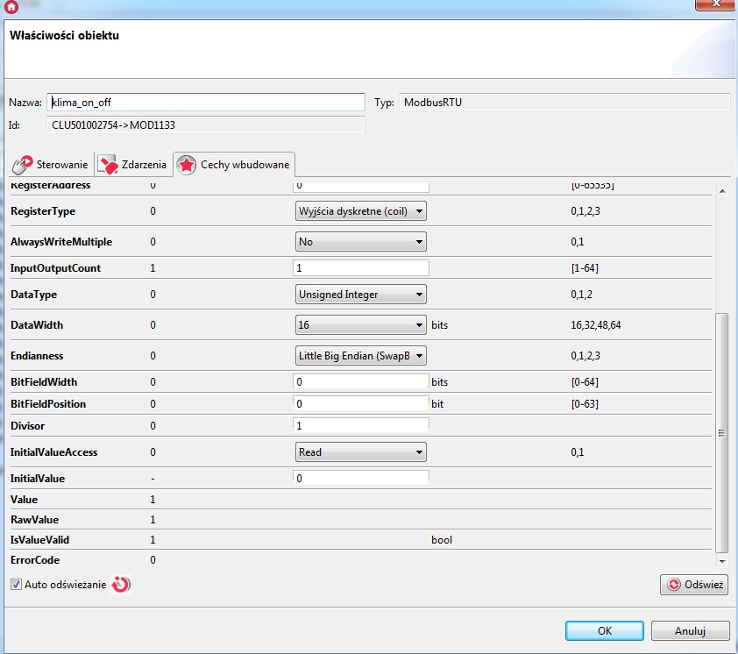Click the Nazwa input field
This screenshot has width=738, height=654.
[205, 103]
